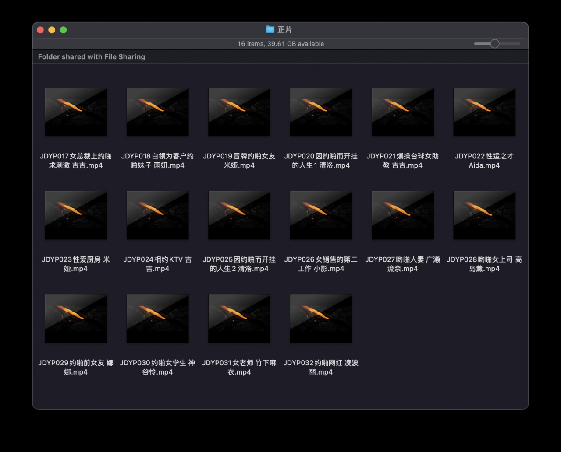
Task: Click the JDYP032 file name label
Action: 321,367
